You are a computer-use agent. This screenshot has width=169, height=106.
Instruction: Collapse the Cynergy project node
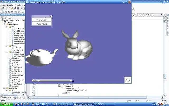point(2,23)
